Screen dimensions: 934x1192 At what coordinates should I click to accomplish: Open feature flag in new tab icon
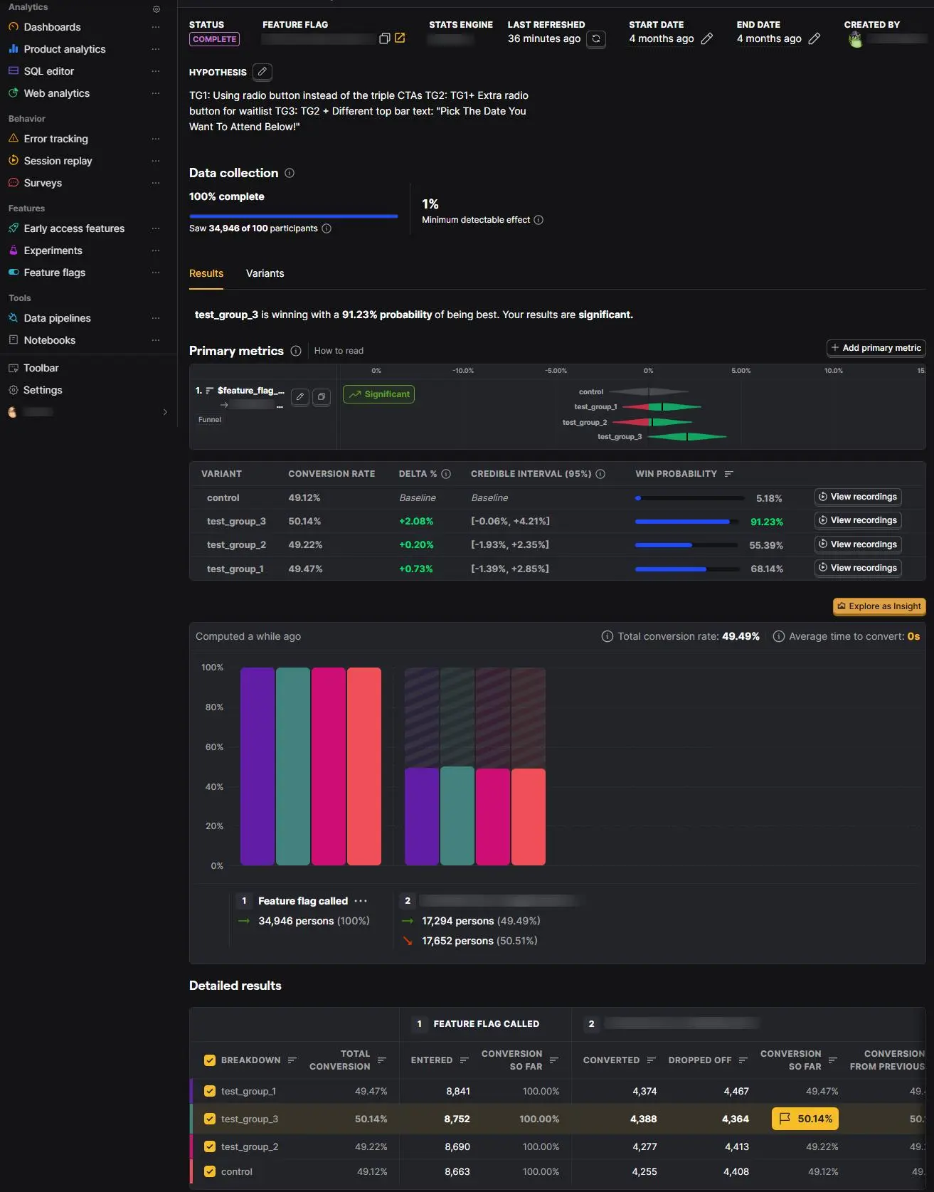tap(400, 38)
